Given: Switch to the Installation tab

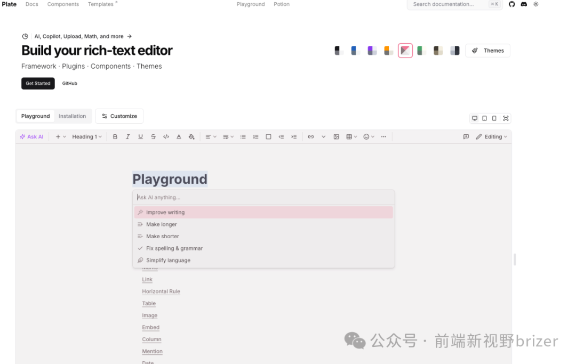Looking at the screenshot, I should (x=73, y=116).
